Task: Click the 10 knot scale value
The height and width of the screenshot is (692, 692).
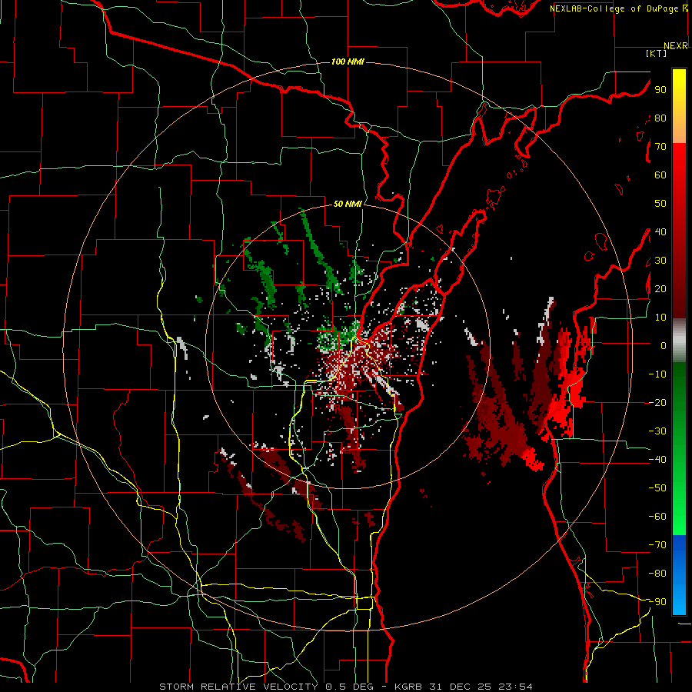Action: (x=660, y=318)
